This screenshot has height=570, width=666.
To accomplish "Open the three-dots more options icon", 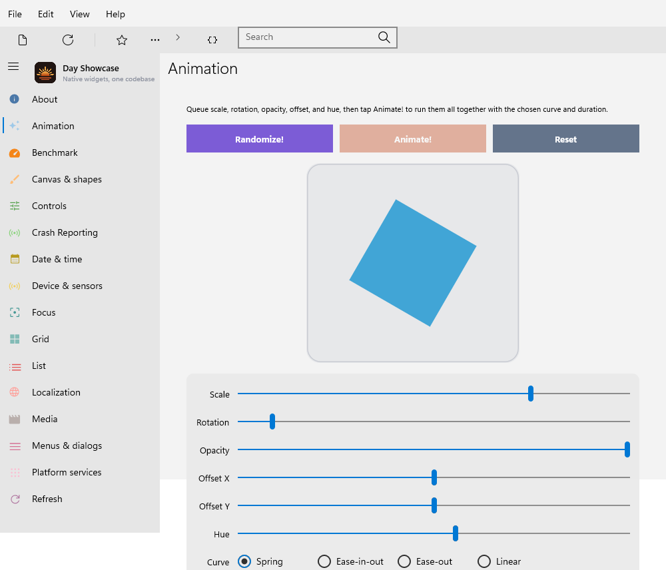I will pos(155,40).
